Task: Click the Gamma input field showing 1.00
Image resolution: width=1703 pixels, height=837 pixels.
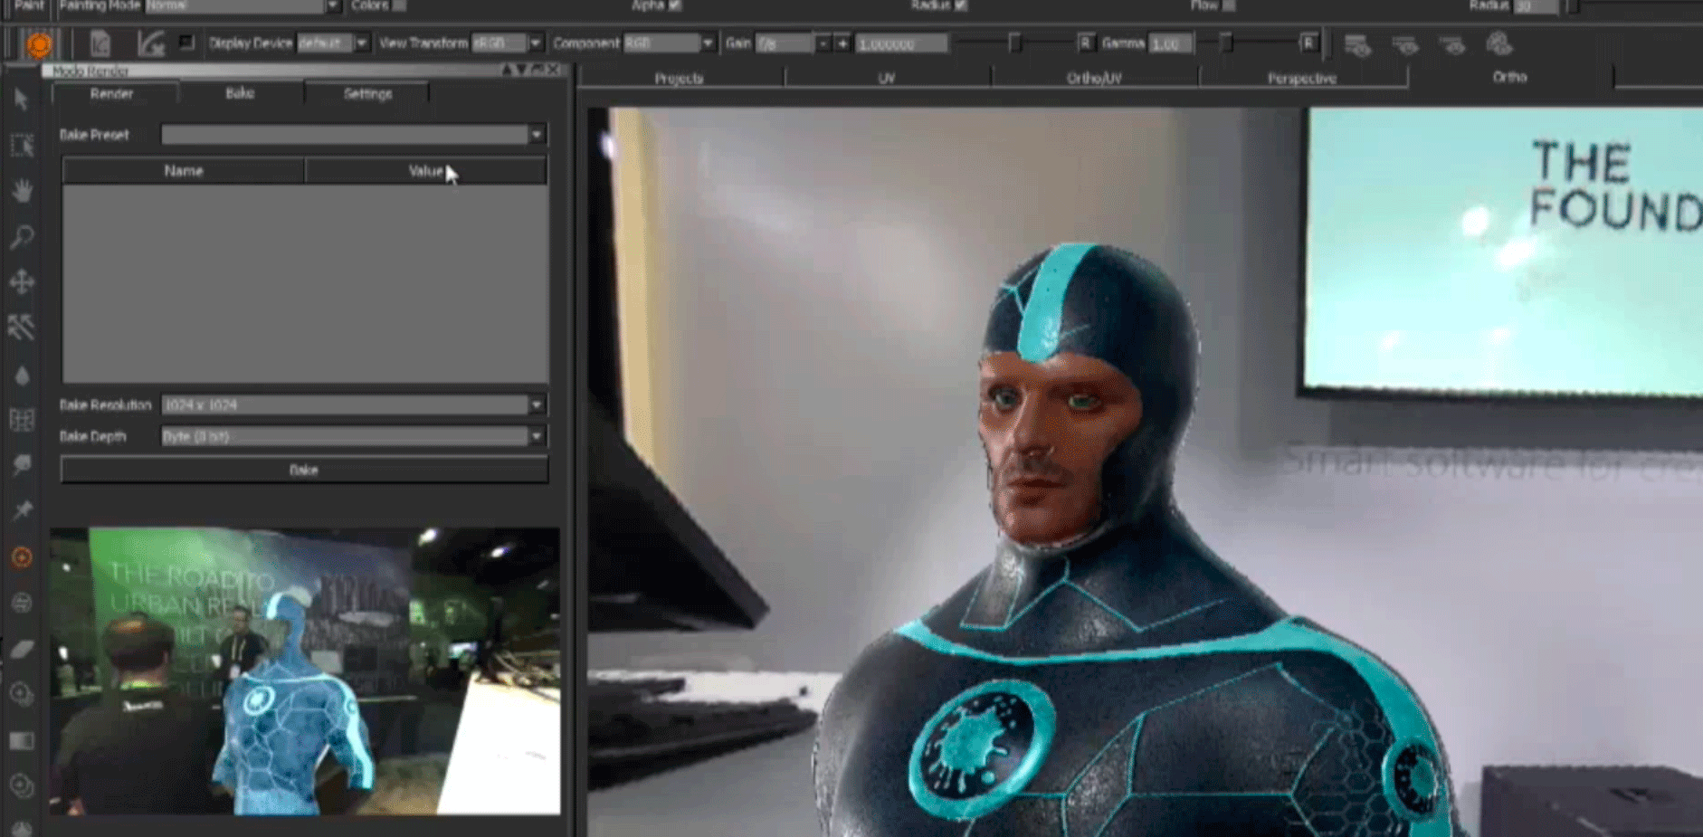Action: click(x=1170, y=43)
